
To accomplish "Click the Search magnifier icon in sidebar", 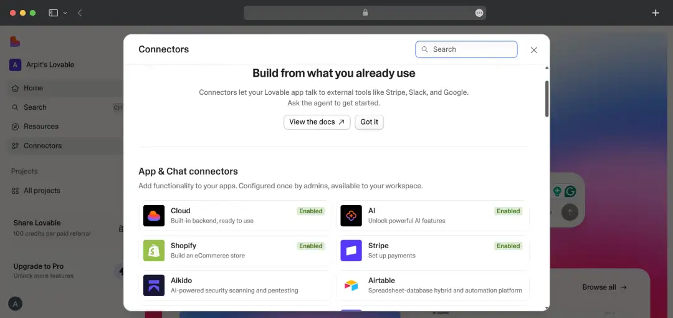I will (15, 107).
